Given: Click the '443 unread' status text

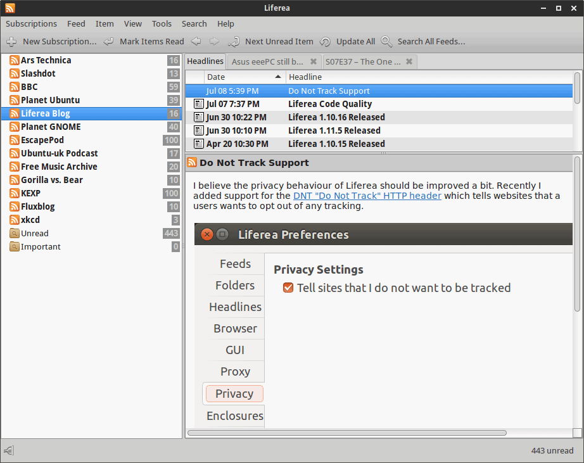Looking at the screenshot, I should point(552,451).
